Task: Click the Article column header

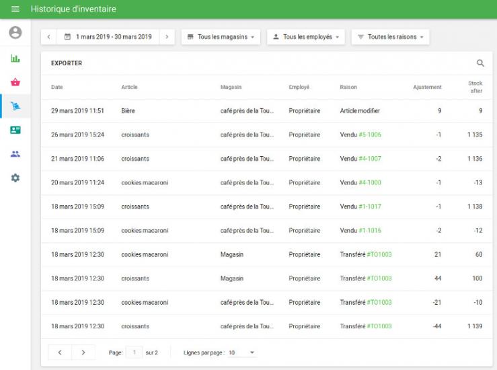Action: pos(129,87)
